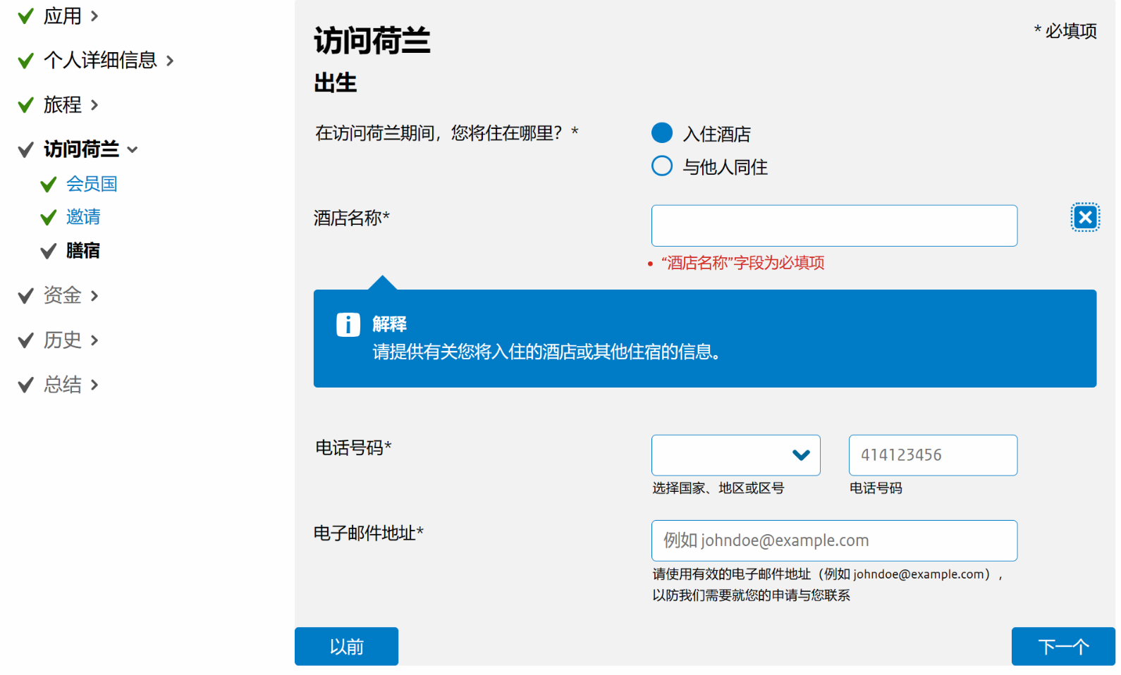Expand the 旅程 section chevron
Image resolution: width=1121 pixels, height=675 pixels.
pos(94,105)
